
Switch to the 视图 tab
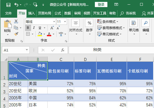pos(87,13)
